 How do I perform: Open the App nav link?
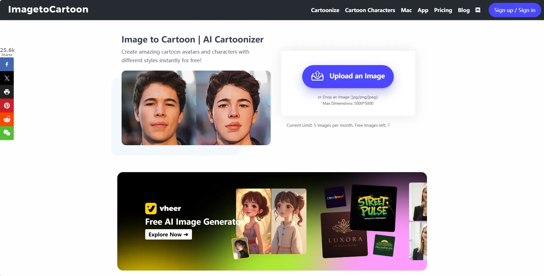(423, 10)
